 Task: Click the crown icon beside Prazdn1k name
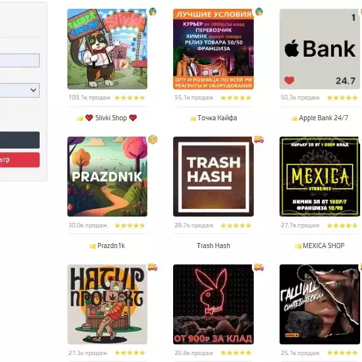coord(93,246)
